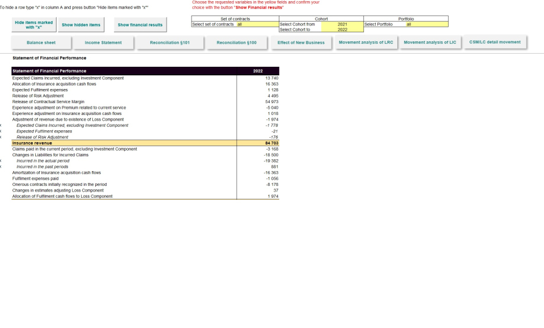The height and width of the screenshot is (328, 544).
Task: Go to Effect of New Business
Action: [301, 42]
